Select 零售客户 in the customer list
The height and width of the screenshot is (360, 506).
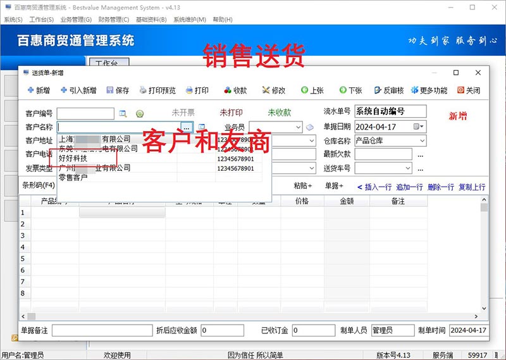[x=73, y=177]
